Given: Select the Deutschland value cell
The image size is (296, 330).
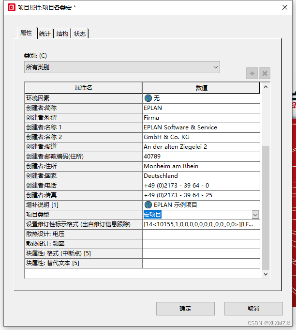Looking at the screenshot, I should pos(201,176).
